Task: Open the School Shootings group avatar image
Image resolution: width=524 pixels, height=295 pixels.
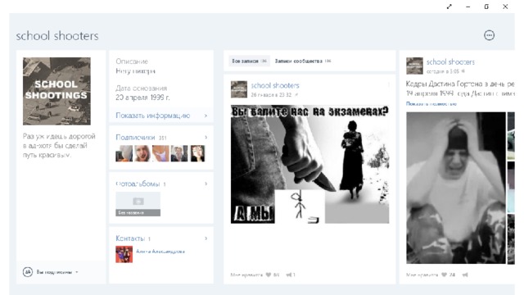Action: [56, 91]
